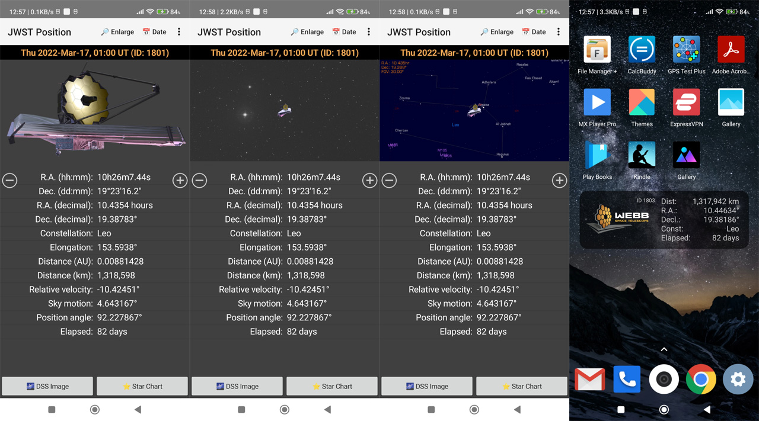Tap Enlarge on the telescope model screen

pyautogui.click(x=117, y=32)
